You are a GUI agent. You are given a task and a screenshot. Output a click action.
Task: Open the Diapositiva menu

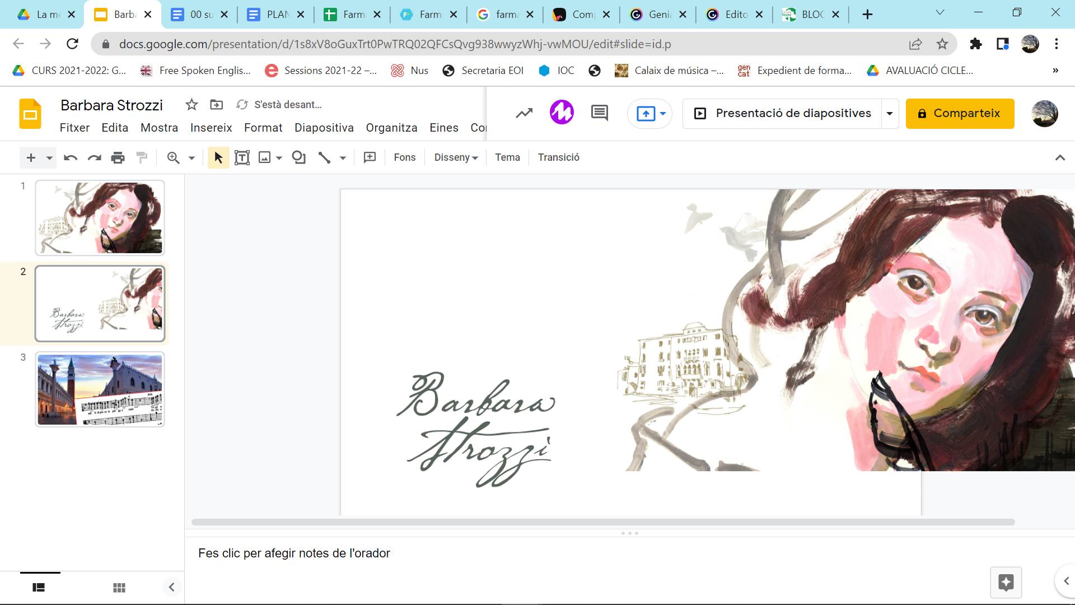pyautogui.click(x=324, y=128)
